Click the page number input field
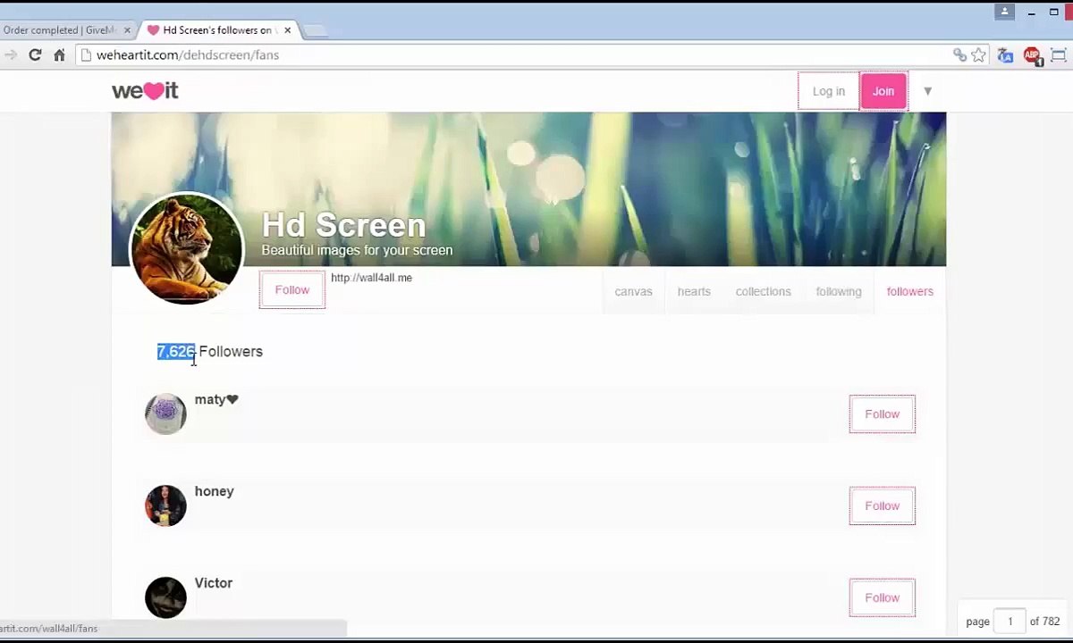The image size is (1073, 643). pyautogui.click(x=1010, y=622)
